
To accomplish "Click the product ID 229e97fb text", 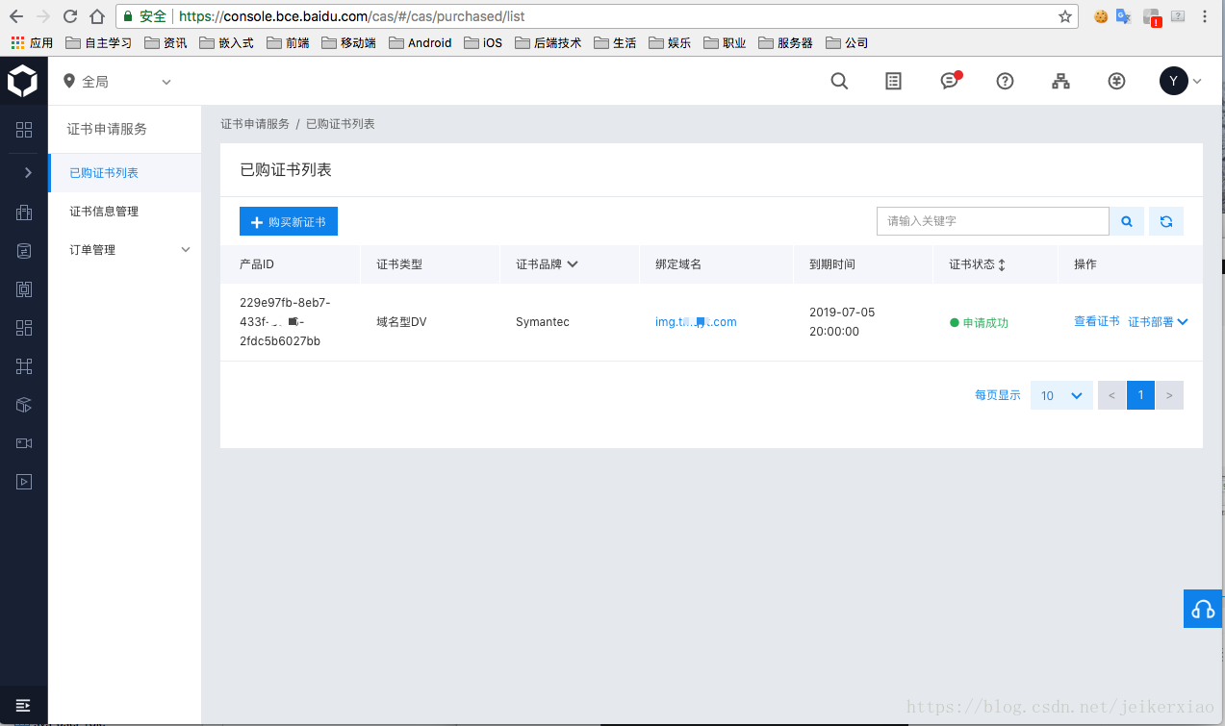I will pos(285,322).
